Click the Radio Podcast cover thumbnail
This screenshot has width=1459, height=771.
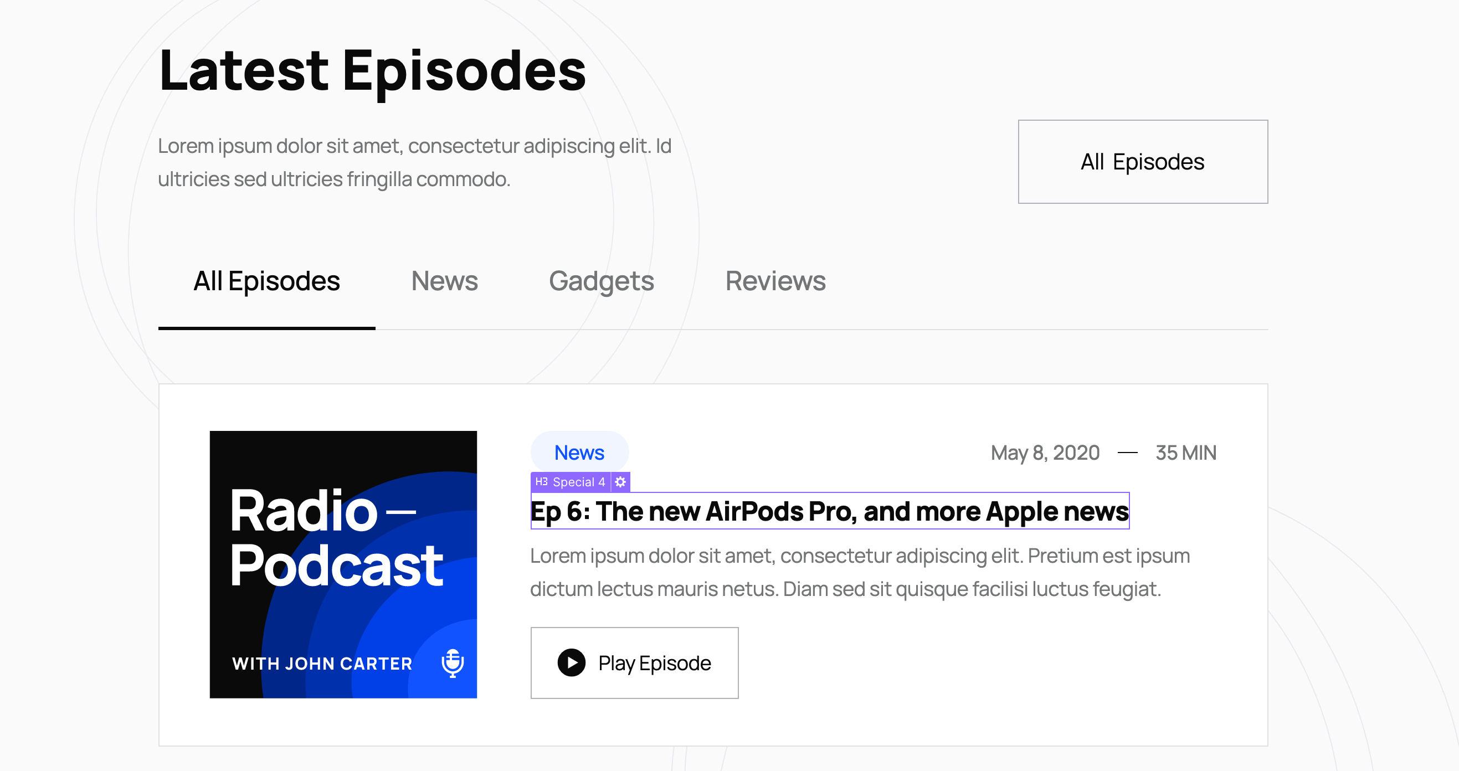(x=343, y=564)
